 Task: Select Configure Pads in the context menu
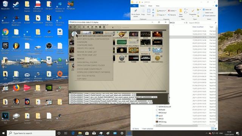[85, 45]
